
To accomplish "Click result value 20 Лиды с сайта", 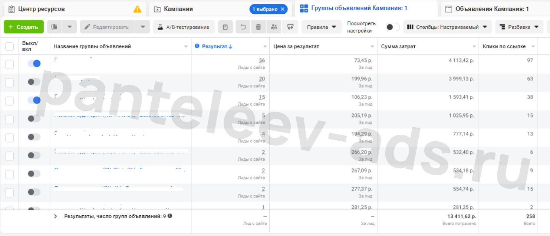I will tap(262, 79).
